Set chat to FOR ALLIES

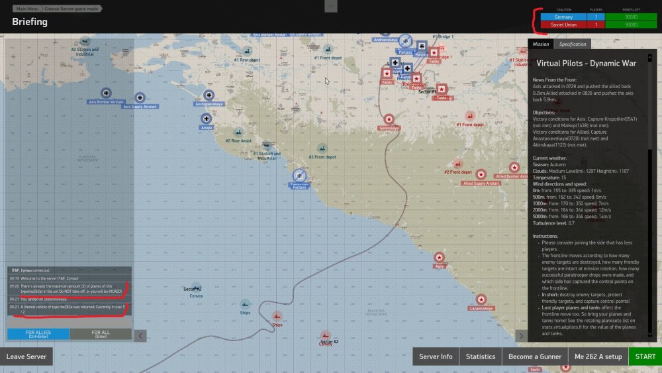point(38,334)
